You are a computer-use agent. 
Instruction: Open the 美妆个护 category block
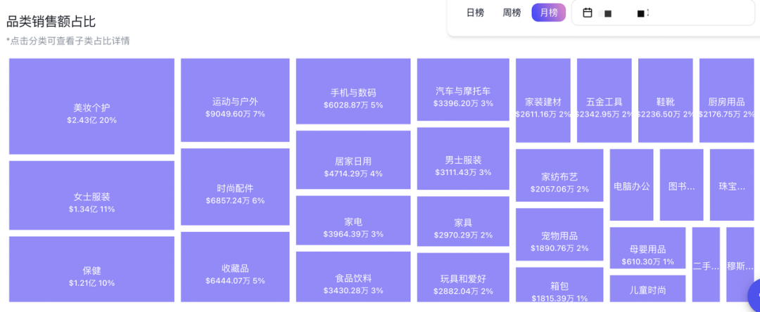[x=91, y=106]
